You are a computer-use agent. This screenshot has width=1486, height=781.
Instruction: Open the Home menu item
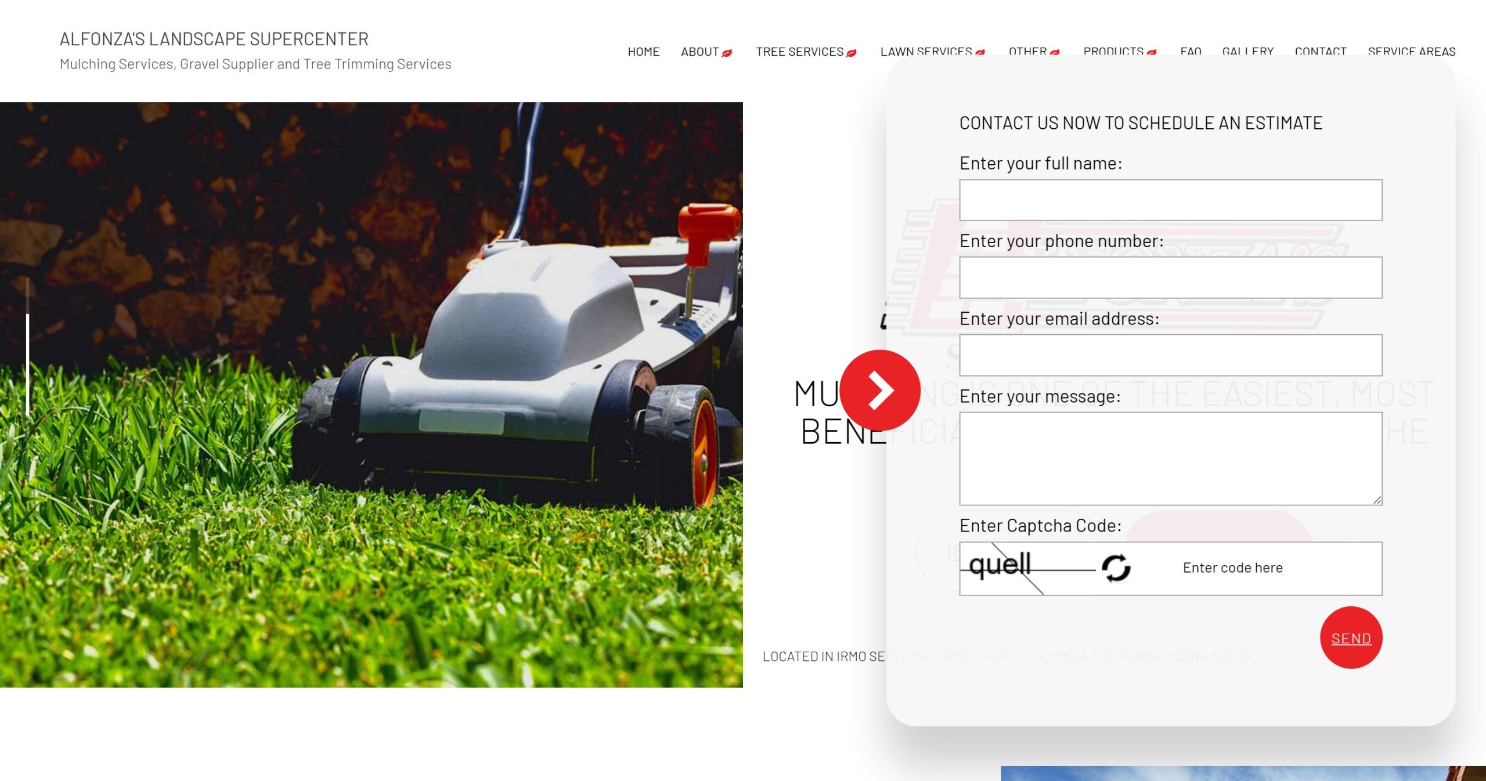(643, 52)
